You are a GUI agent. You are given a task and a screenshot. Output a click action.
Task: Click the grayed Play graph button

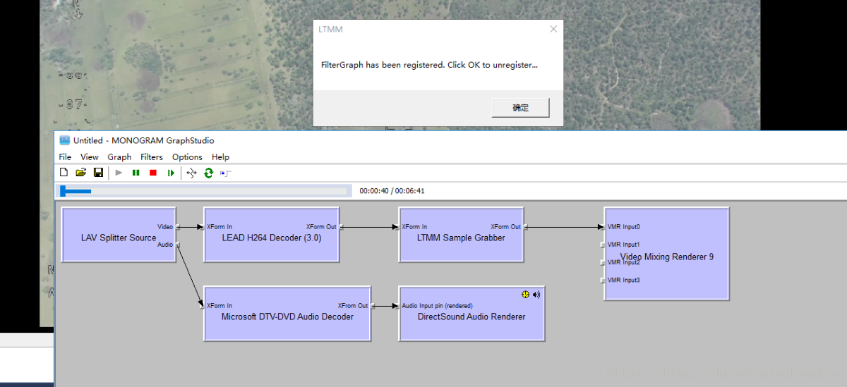pos(119,173)
